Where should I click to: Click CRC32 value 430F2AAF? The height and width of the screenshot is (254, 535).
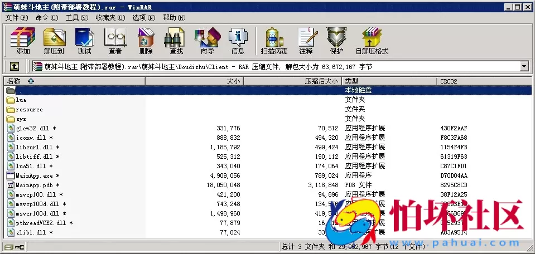(454, 128)
